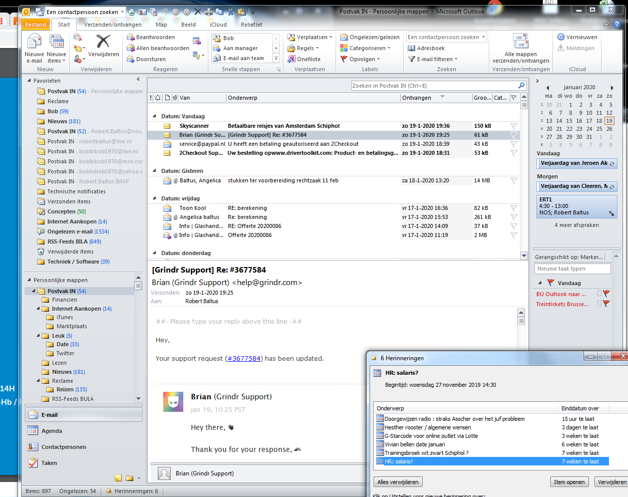Toggle follow-up flag on the Skyscanner email
Viewport: 628px width, 497px height.
(x=514, y=126)
